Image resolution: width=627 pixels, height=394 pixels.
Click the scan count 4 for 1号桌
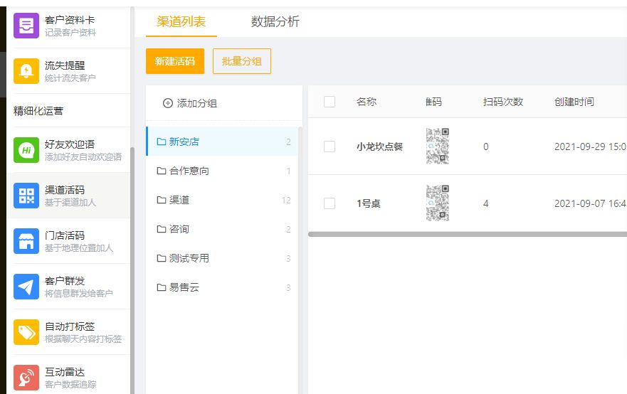(486, 203)
